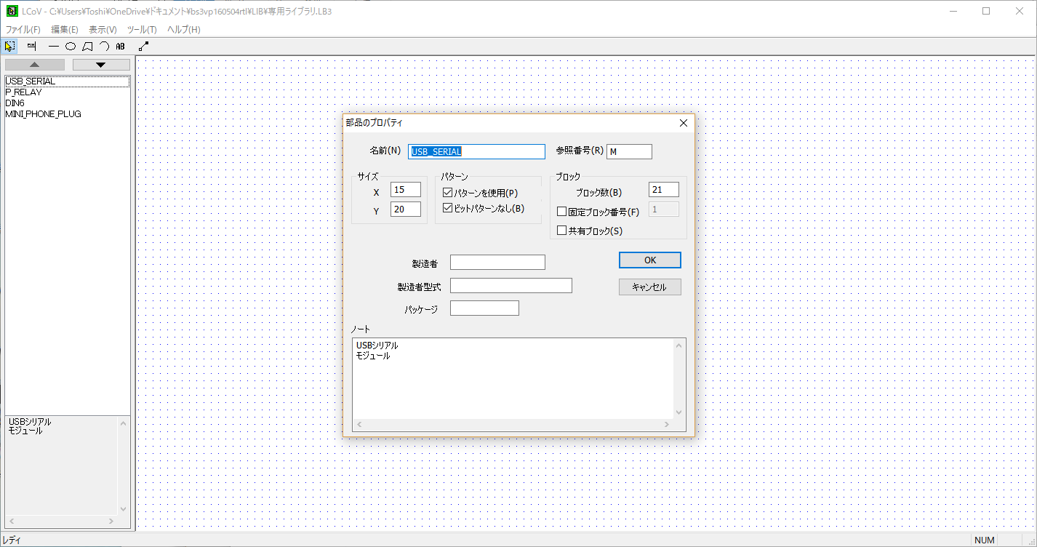Select the AB text label tool
Image resolution: width=1037 pixels, height=547 pixels.
tap(120, 46)
